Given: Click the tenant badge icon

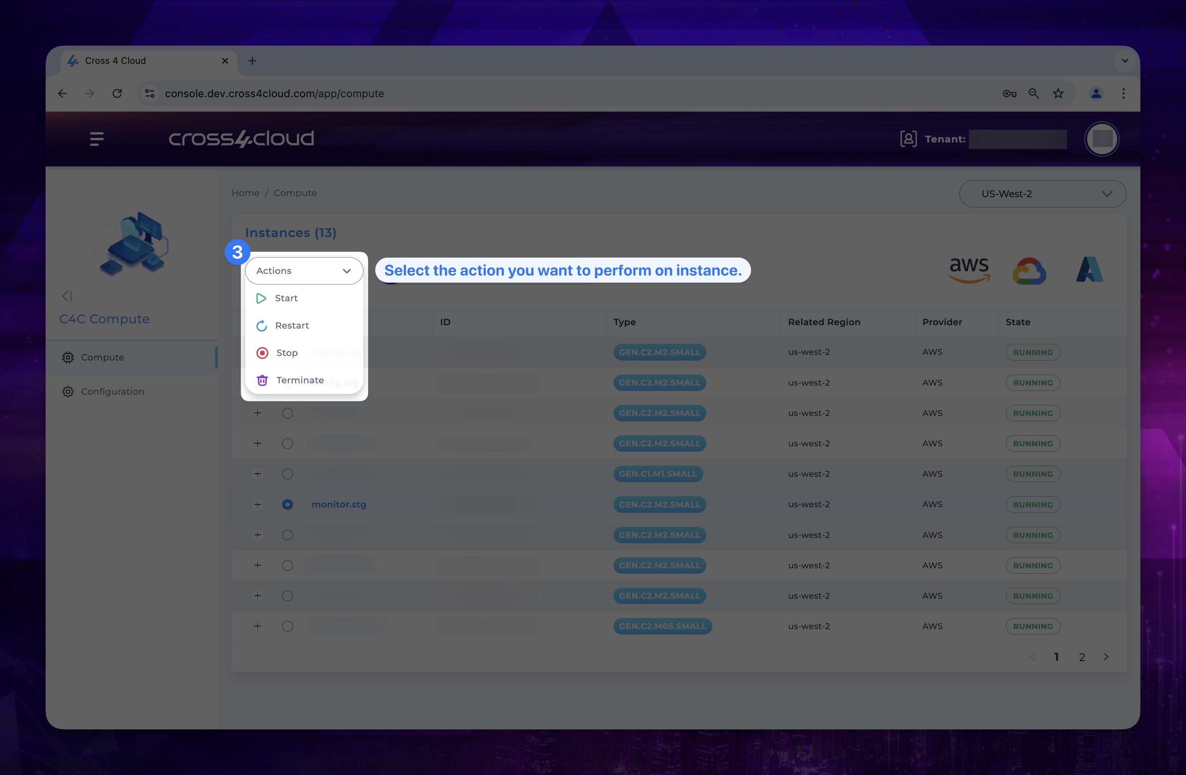Looking at the screenshot, I should [908, 139].
